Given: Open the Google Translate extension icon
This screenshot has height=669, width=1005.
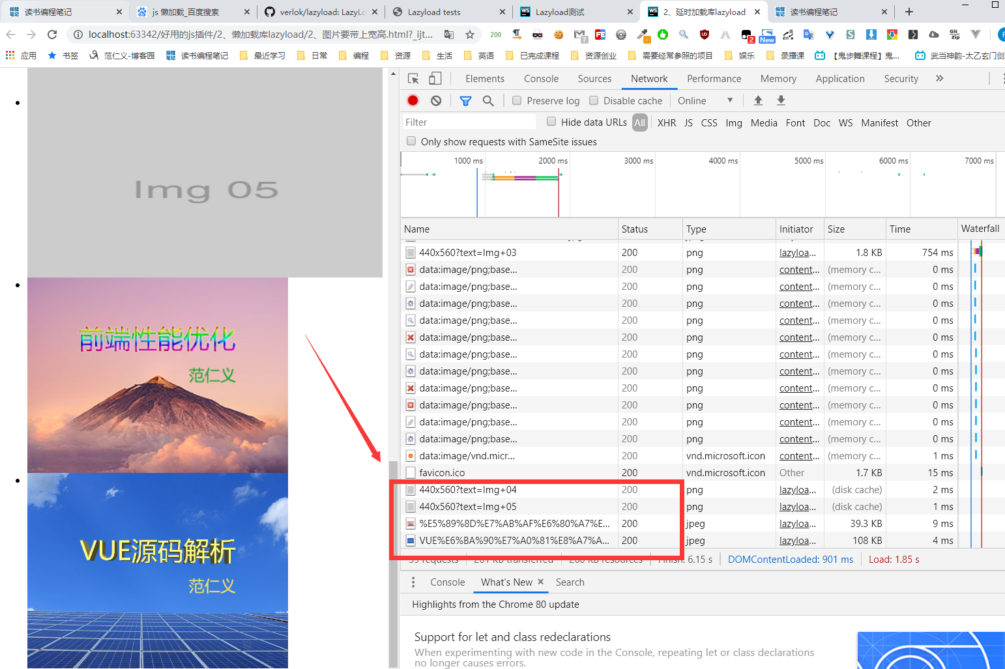Looking at the screenshot, I should 809,35.
